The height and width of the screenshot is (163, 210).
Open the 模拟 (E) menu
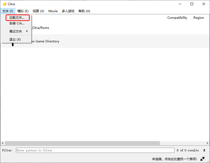(x=23, y=11)
